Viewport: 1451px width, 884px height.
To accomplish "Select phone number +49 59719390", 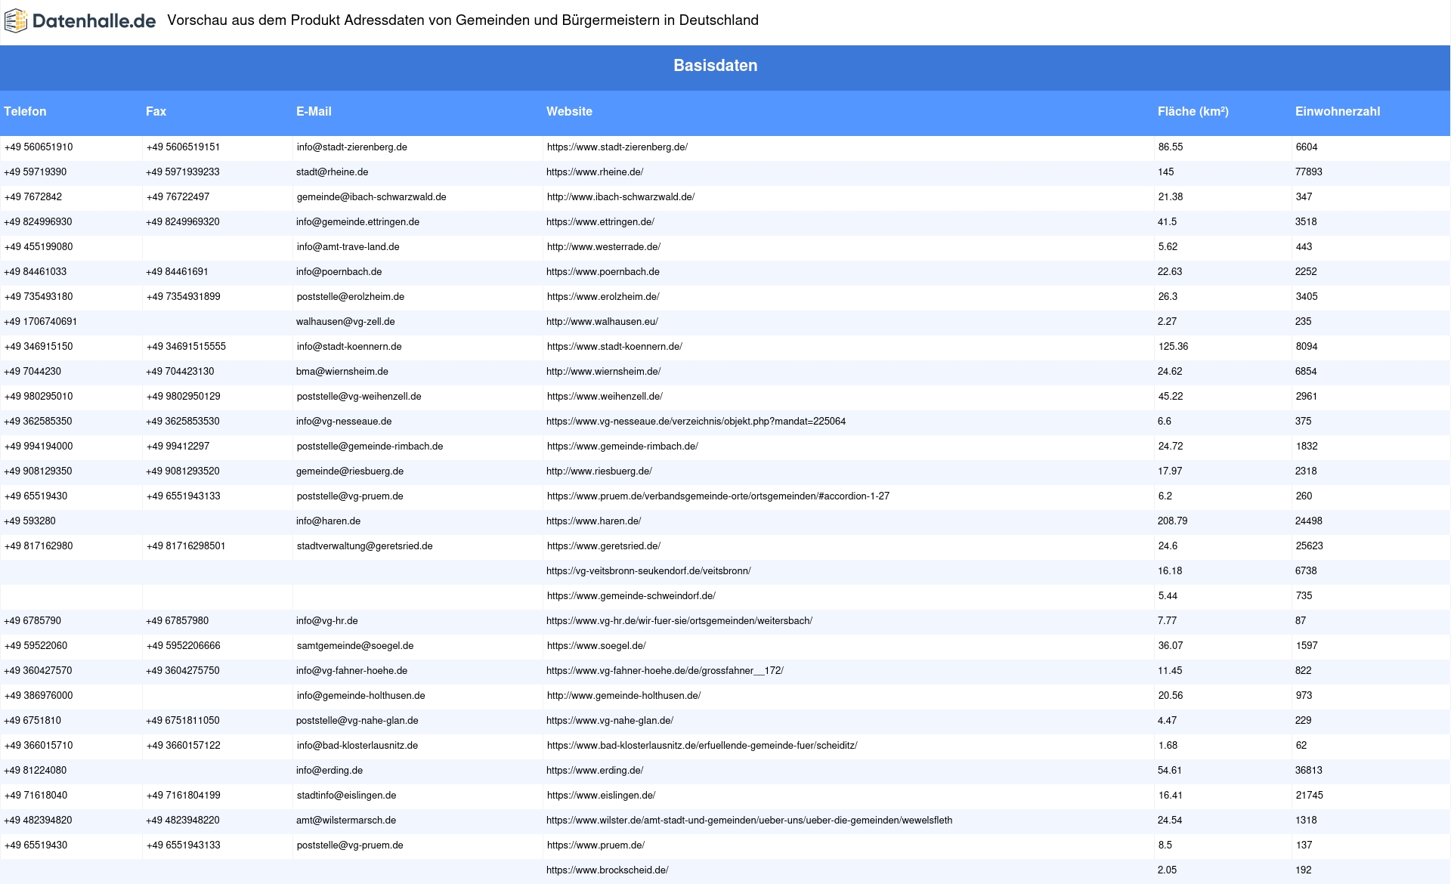I will (x=35, y=172).
